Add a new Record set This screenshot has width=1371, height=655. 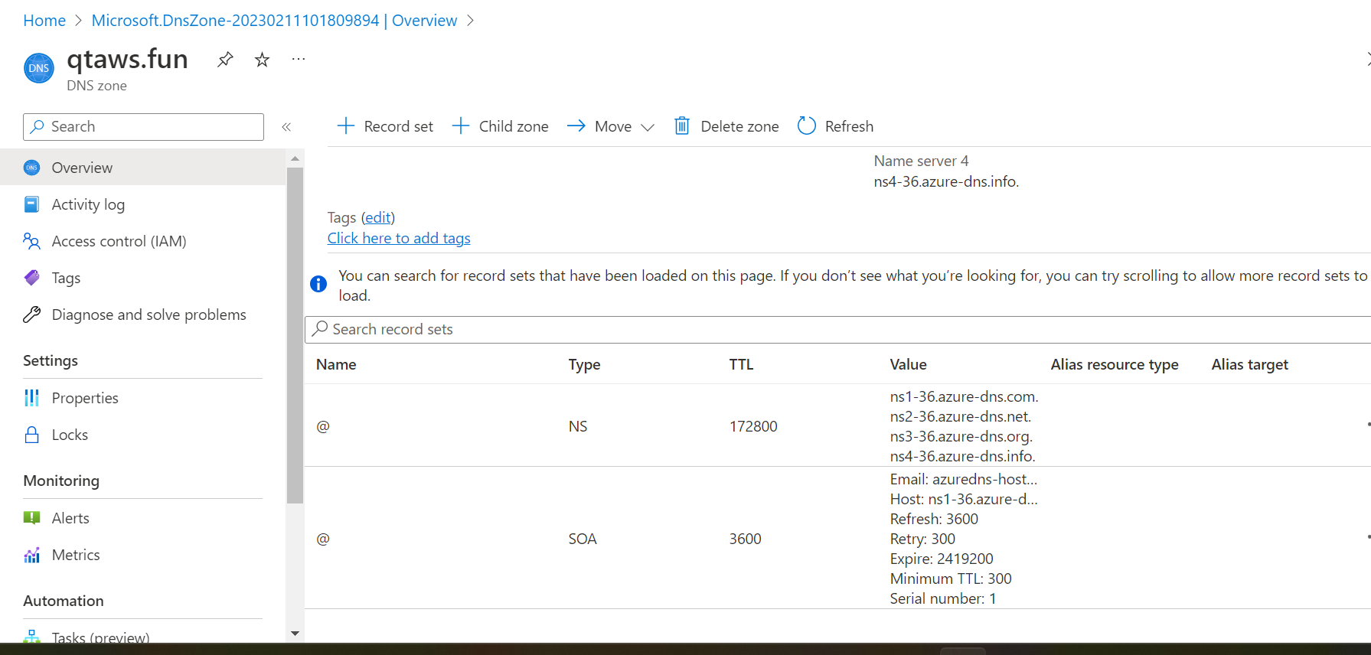click(x=385, y=126)
